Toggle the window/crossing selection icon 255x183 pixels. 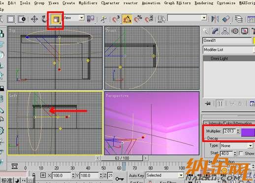pos(22,19)
